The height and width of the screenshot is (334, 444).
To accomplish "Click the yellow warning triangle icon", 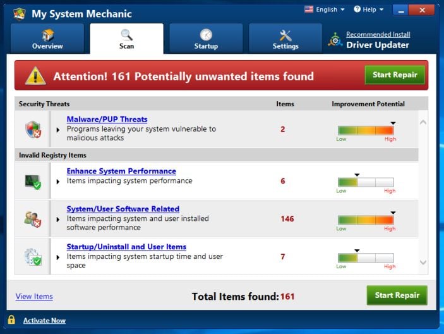I will pos(35,76).
